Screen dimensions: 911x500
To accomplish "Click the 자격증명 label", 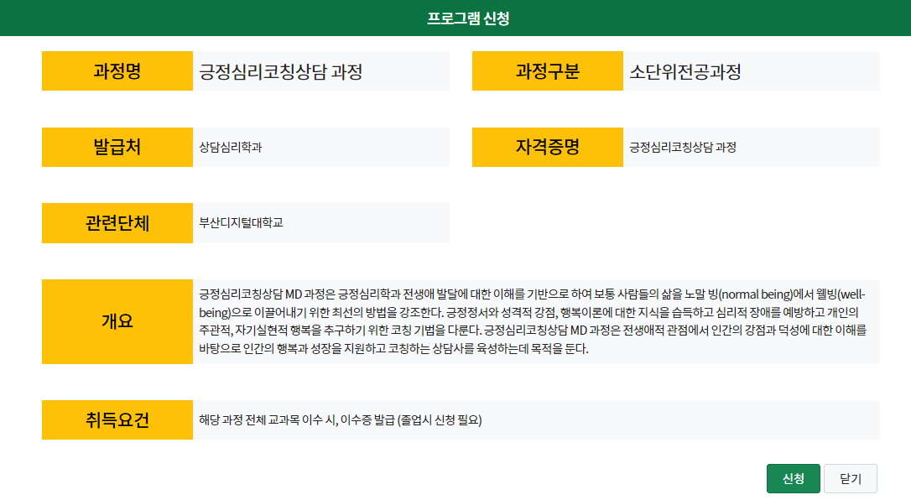I will pyautogui.click(x=547, y=147).
